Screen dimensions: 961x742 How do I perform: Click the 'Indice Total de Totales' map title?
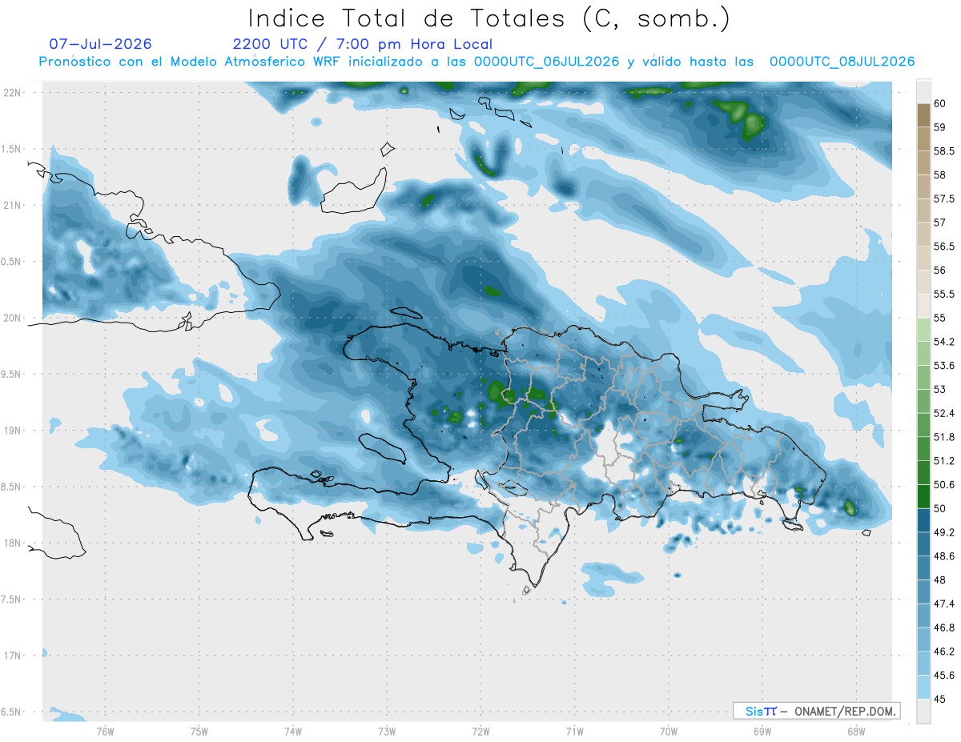(x=489, y=18)
